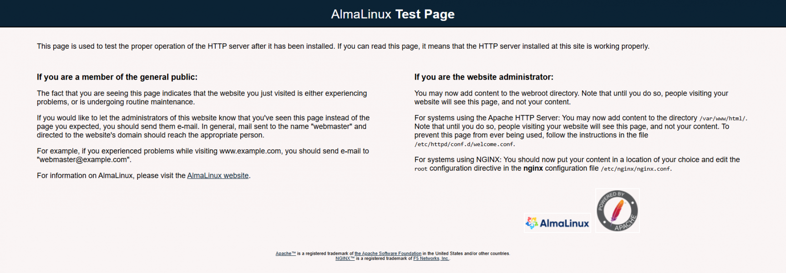The image size is (786, 273).
Task: Open the Apache Software Foundation link
Action: pos(388,253)
